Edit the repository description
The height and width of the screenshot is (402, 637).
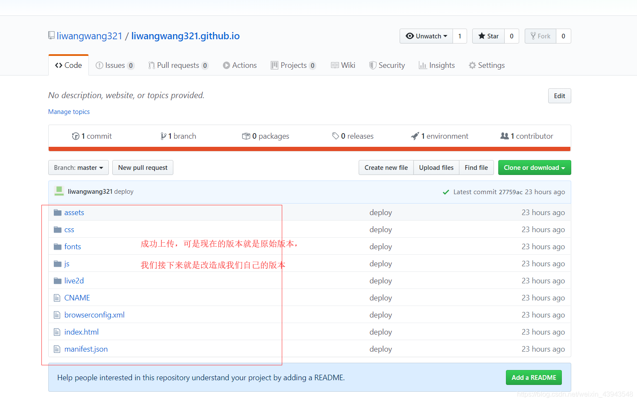point(559,96)
